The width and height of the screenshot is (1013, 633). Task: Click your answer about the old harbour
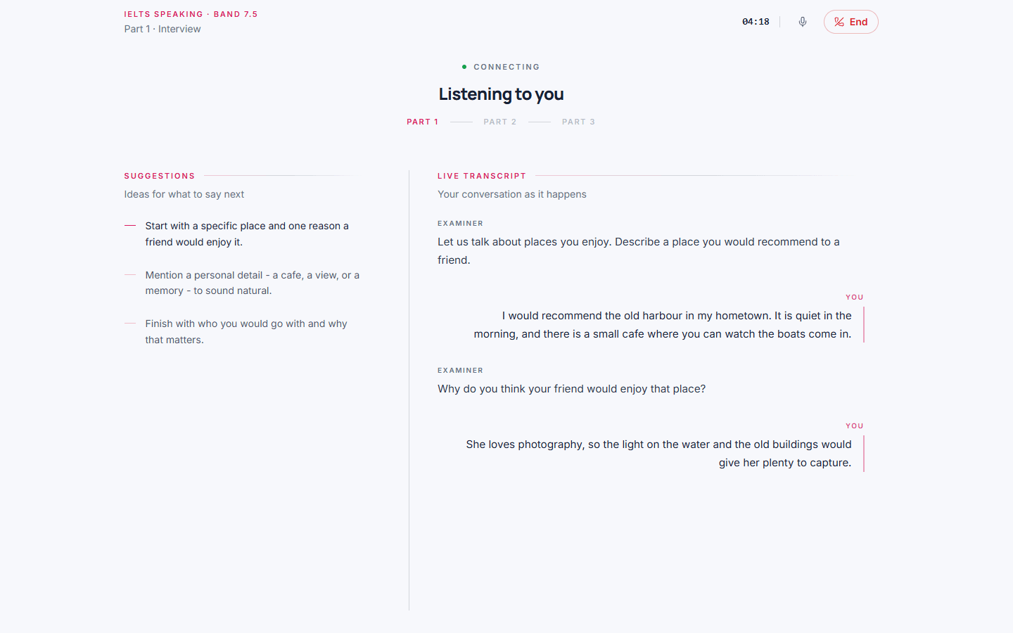663,324
